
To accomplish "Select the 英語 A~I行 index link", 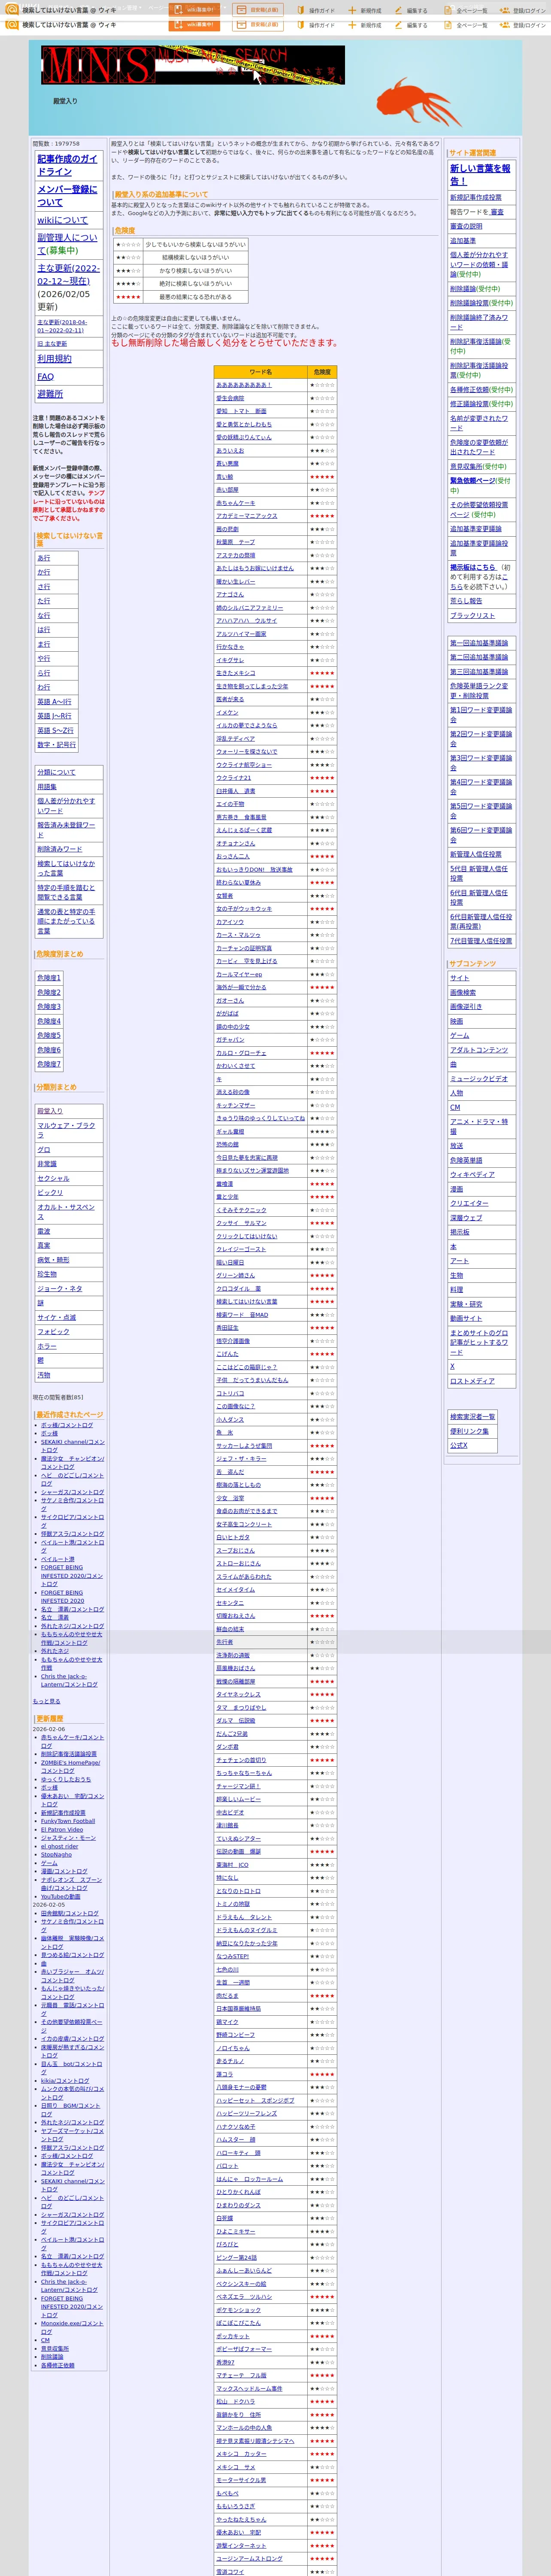I will click(54, 701).
